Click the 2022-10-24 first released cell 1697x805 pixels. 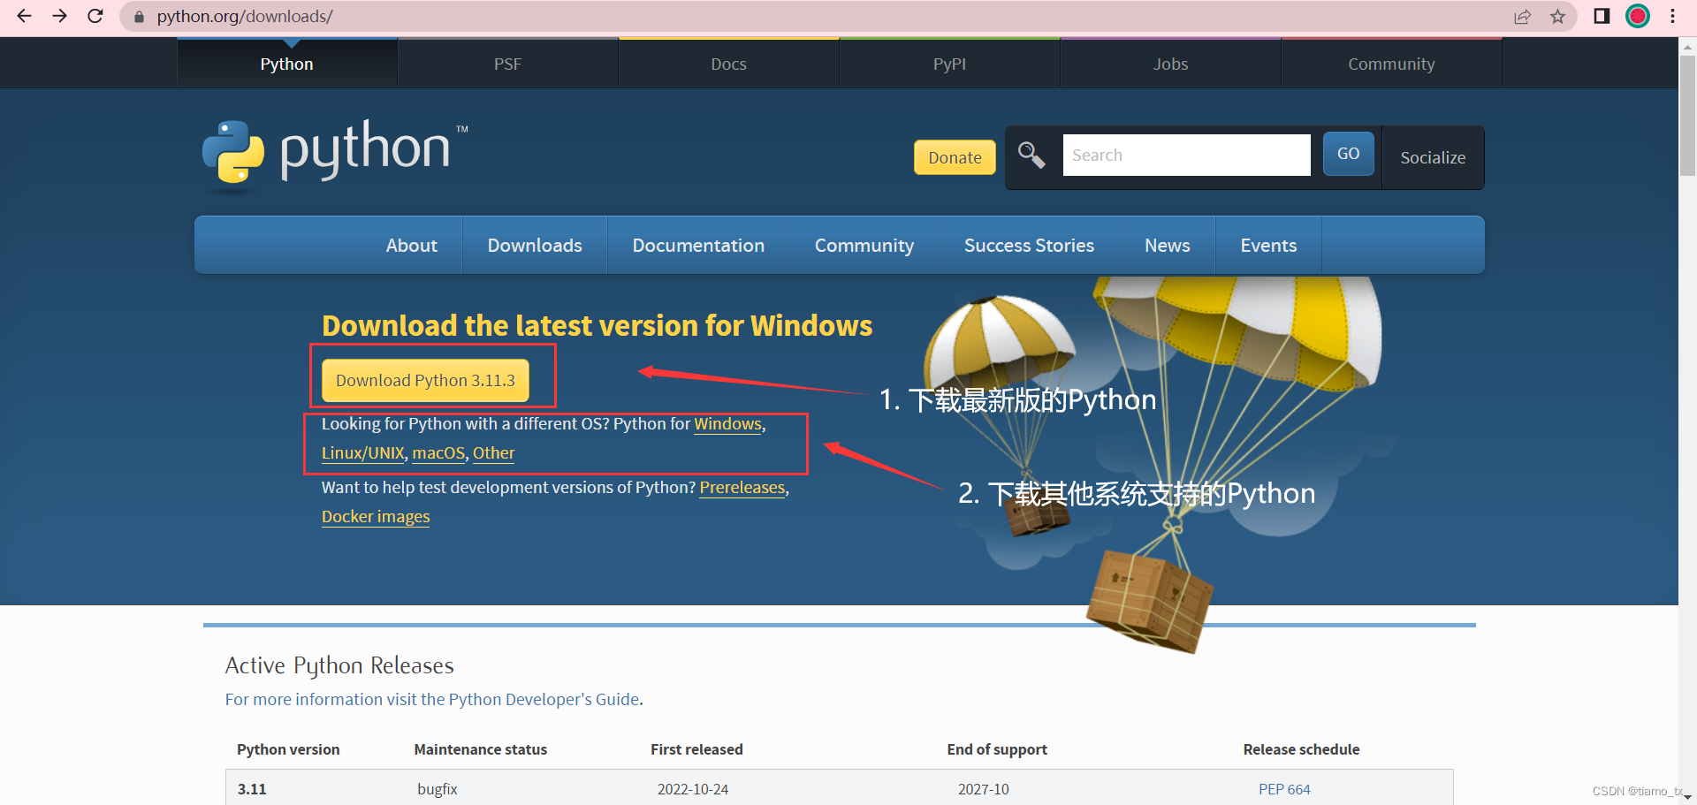pyautogui.click(x=693, y=789)
